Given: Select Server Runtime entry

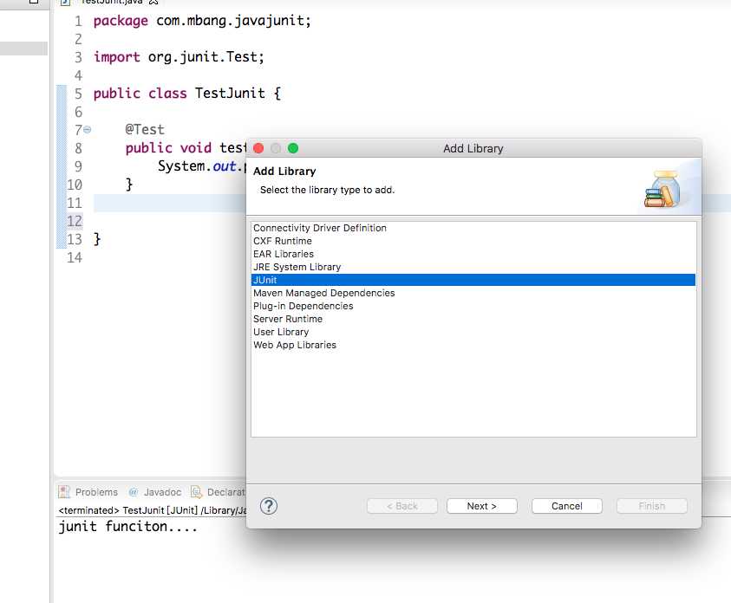Looking at the screenshot, I should [x=473, y=319].
